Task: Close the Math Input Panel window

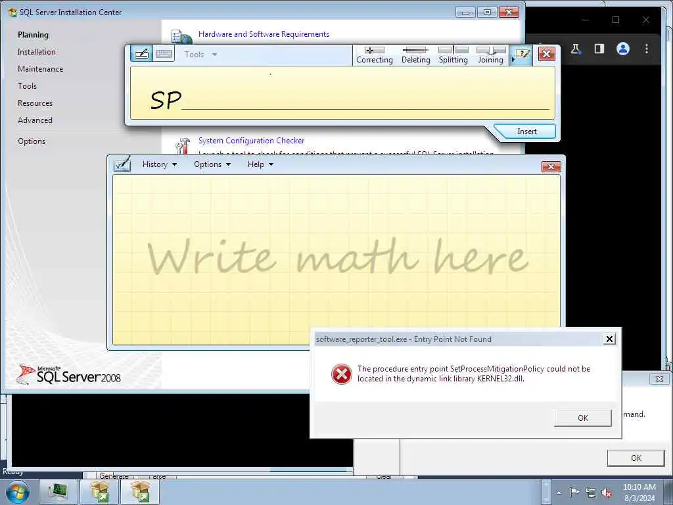Action: [551, 166]
